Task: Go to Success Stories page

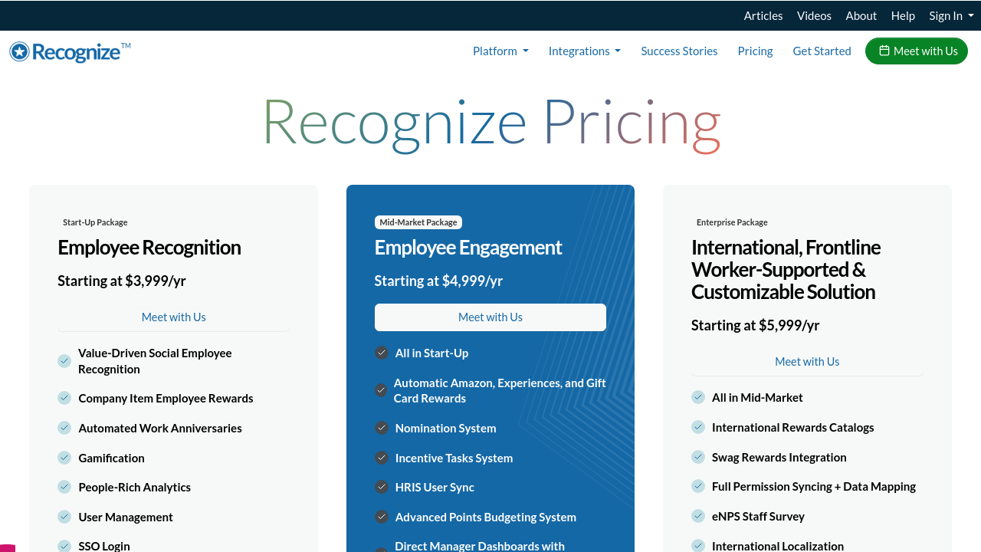Action: (x=679, y=51)
